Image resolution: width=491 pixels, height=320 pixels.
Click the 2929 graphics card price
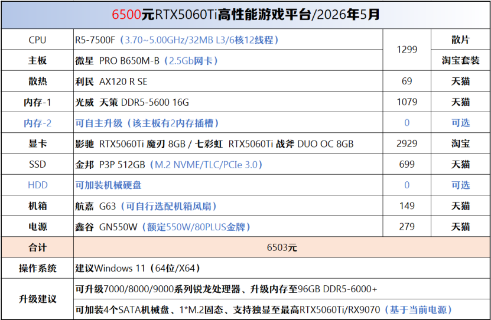pyautogui.click(x=407, y=143)
